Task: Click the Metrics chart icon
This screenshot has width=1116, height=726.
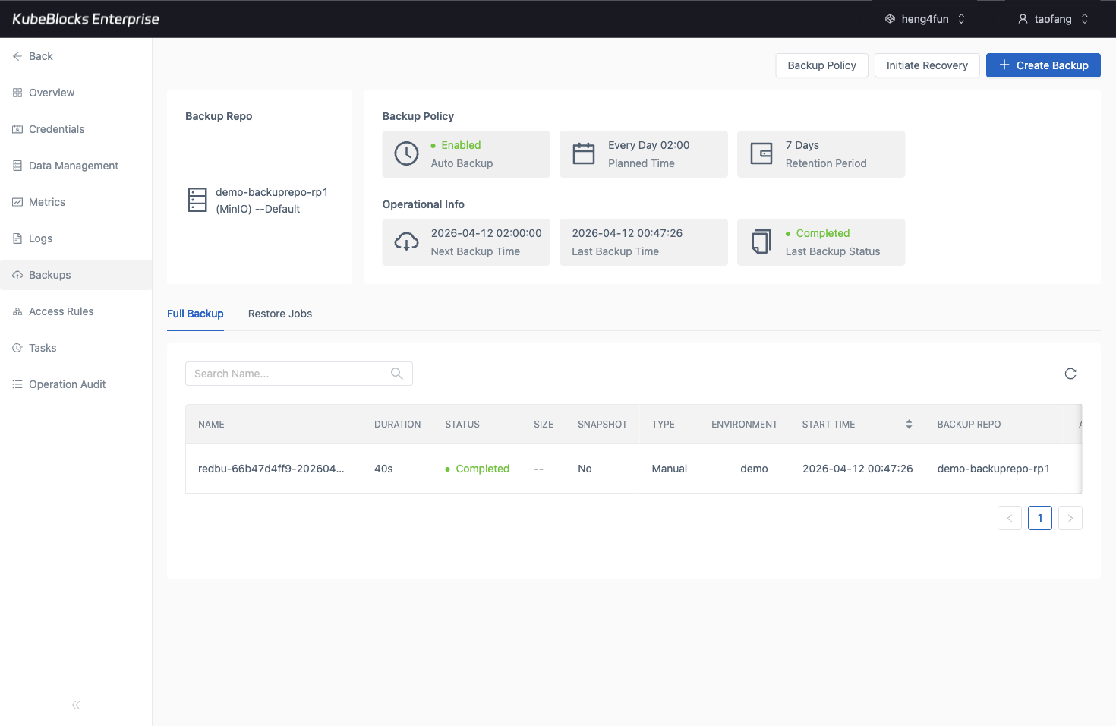Action: pyautogui.click(x=17, y=202)
